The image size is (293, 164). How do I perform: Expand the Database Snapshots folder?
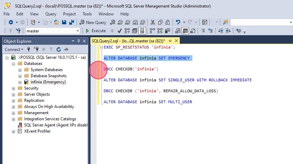(x=20, y=76)
